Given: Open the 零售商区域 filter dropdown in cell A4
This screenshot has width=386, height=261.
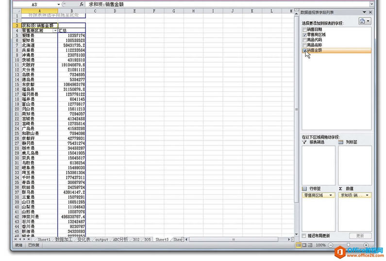Looking at the screenshot, I should tap(55, 31).
